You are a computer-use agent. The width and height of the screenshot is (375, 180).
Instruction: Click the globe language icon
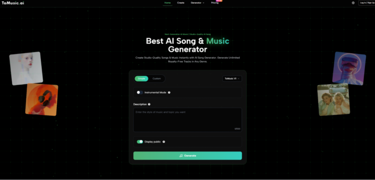pyautogui.click(x=353, y=3)
